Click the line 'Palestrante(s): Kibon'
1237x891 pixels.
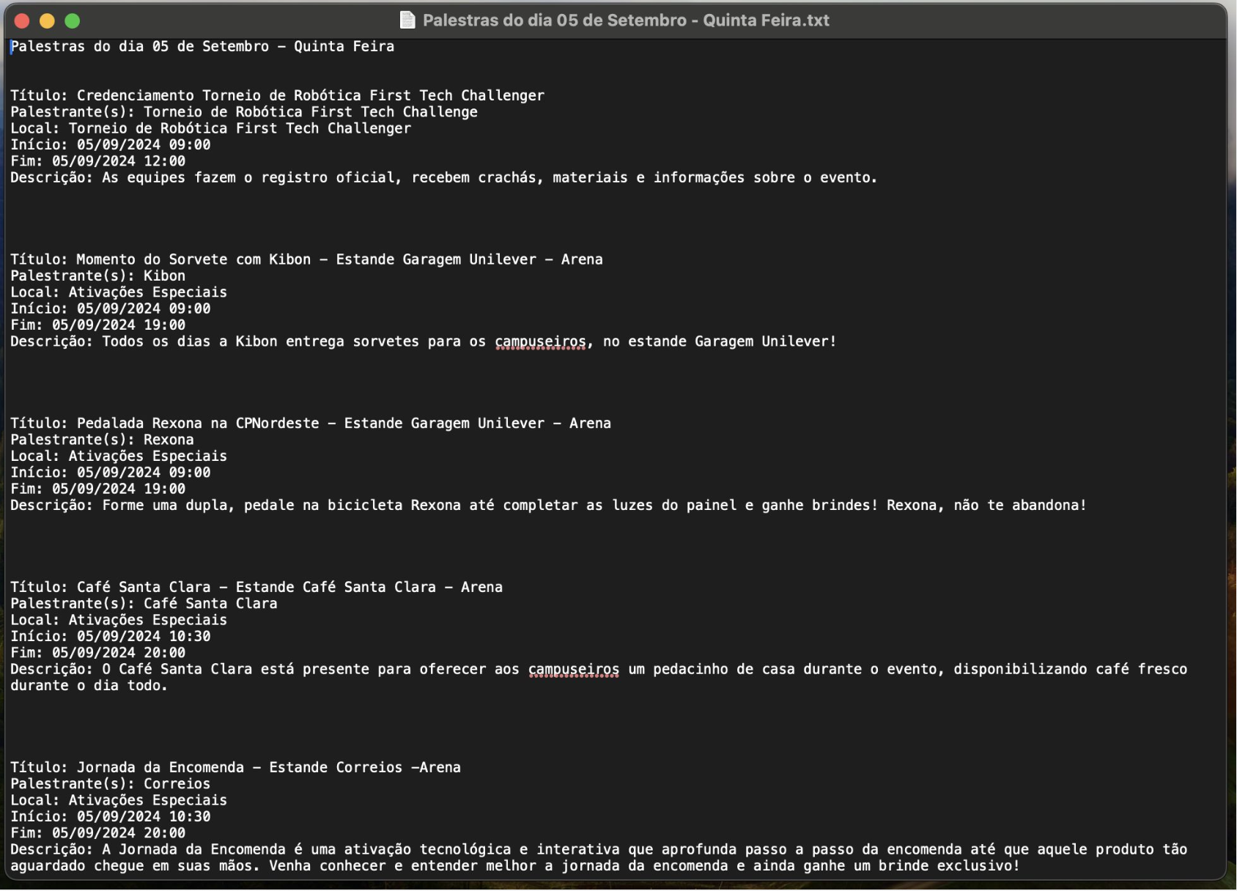pyautogui.click(x=98, y=276)
